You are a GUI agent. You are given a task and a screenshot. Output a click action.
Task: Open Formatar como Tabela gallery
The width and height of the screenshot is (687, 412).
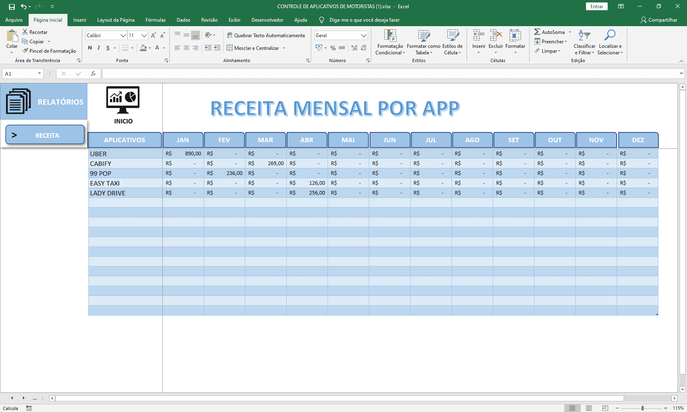[x=424, y=42]
